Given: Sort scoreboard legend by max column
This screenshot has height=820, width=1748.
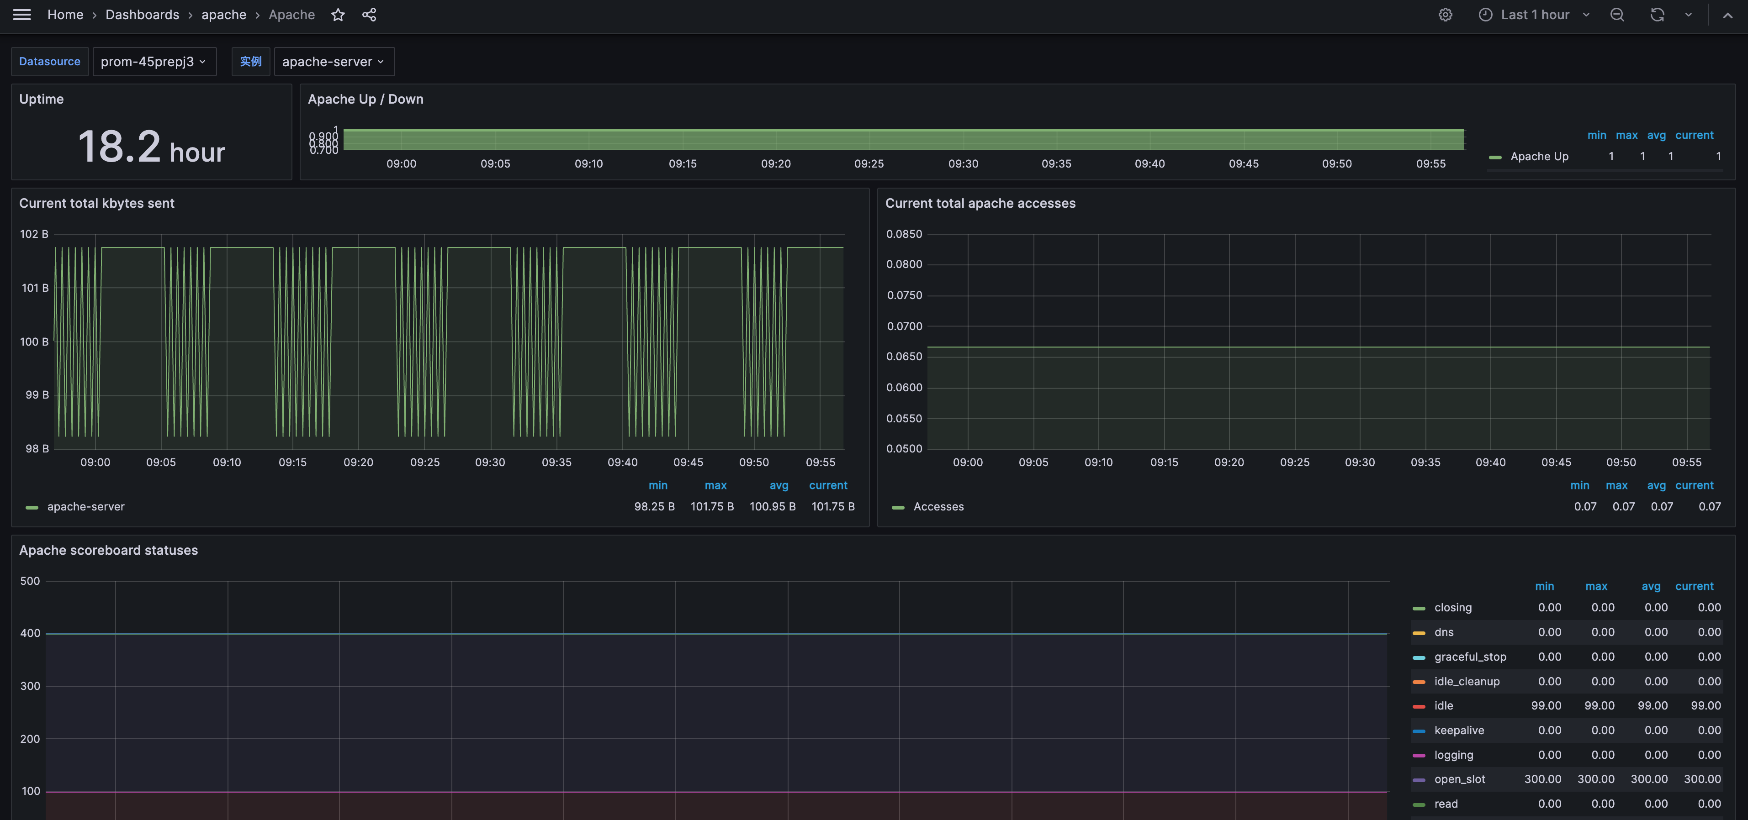Looking at the screenshot, I should [1596, 586].
